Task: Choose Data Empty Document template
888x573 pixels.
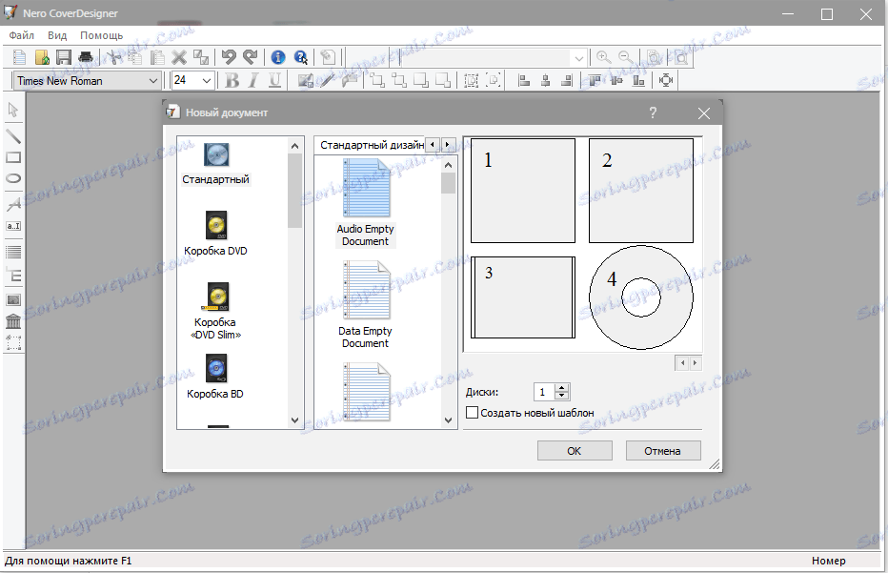Action: pos(366,305)
